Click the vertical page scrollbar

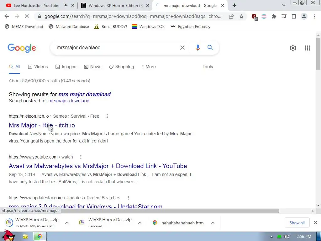click(318, 54)
